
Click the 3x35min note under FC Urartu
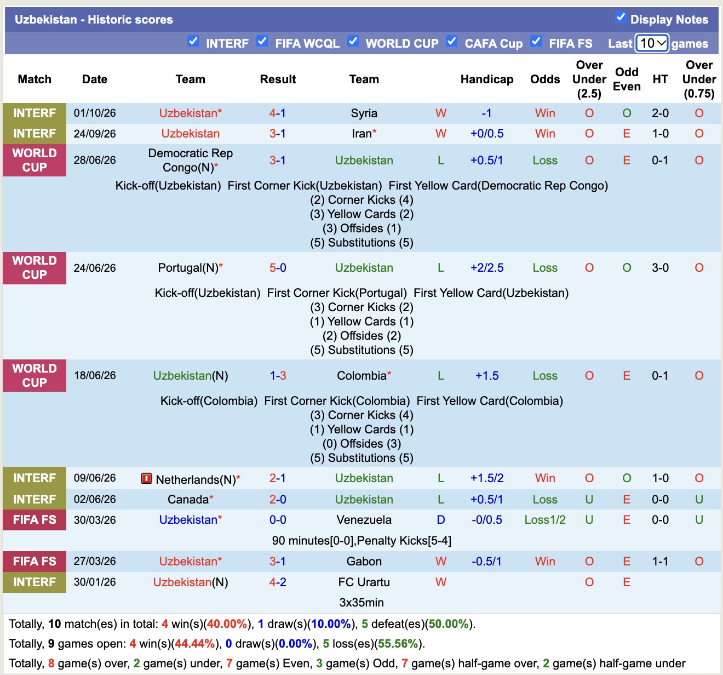point(361,603)
